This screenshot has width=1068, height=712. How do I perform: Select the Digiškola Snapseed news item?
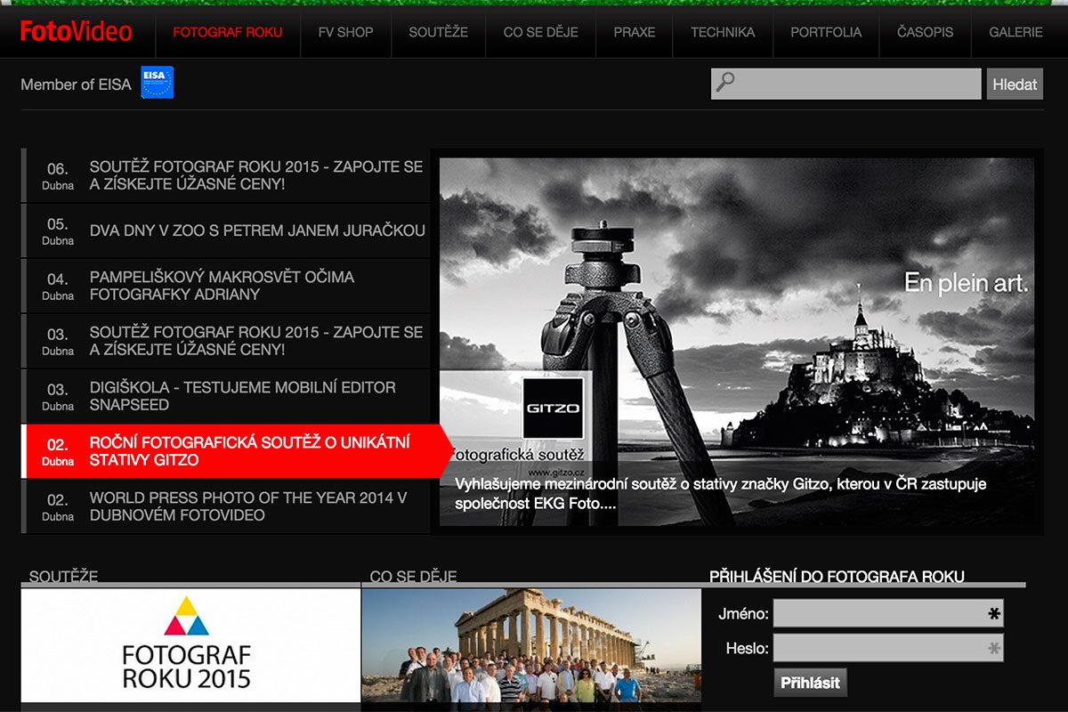pos(242,396)
